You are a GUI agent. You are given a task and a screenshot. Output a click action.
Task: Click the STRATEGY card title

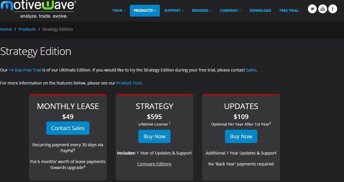(155, 106)
